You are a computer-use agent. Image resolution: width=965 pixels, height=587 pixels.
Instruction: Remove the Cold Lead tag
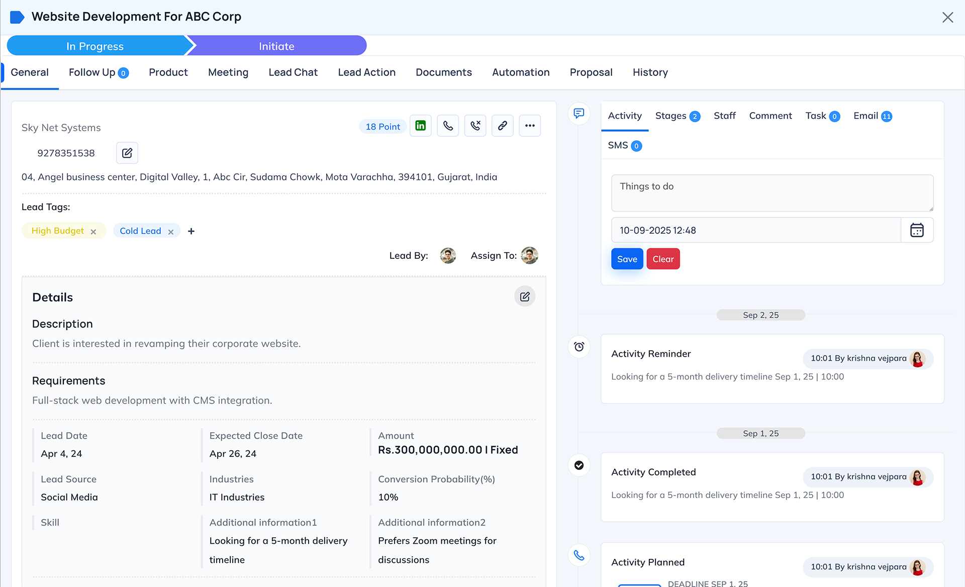pyautogui.click(x=171, y=232)
